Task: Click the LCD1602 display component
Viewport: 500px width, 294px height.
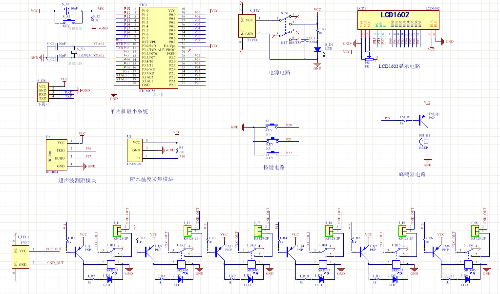Action: (395, 21)
